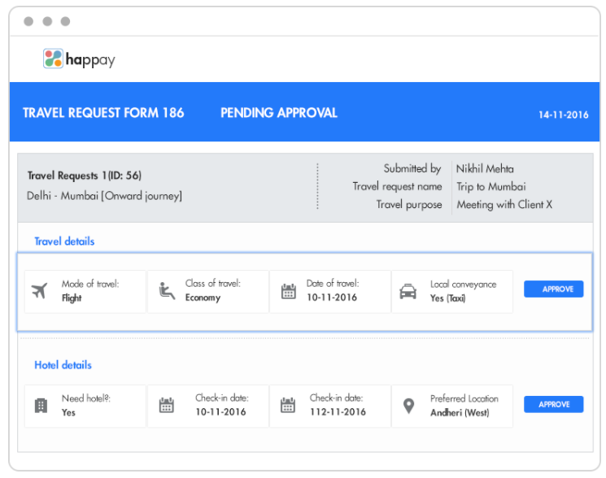
Task: Open calendar icon beside the 112-11-2016 date
Action: click(287, 406)
